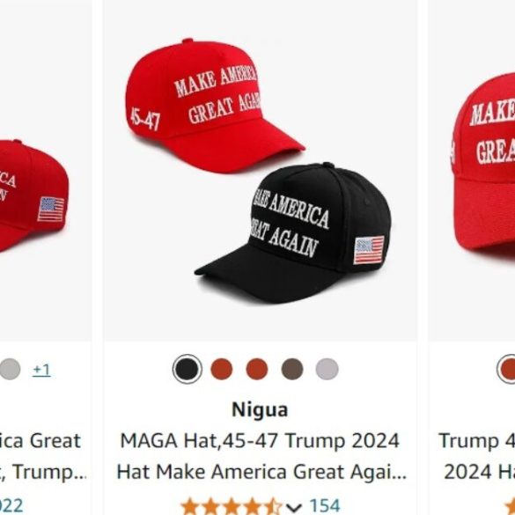Expand the rating chevron beside 154
The height and width of the screenshot is (515, 515).
coord(294,508)
